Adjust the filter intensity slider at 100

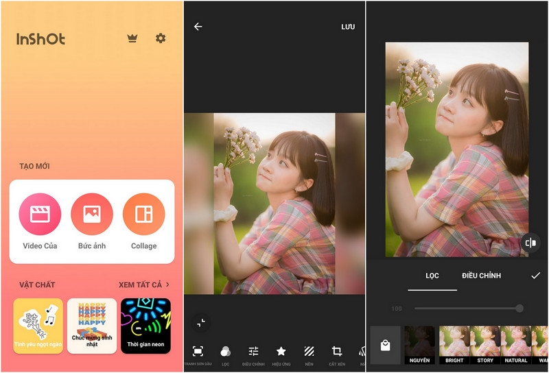[469, 309]
